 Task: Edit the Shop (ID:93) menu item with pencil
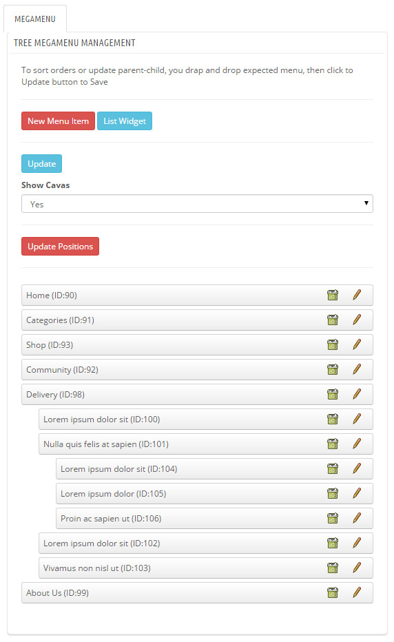click(x=357, y=344)
